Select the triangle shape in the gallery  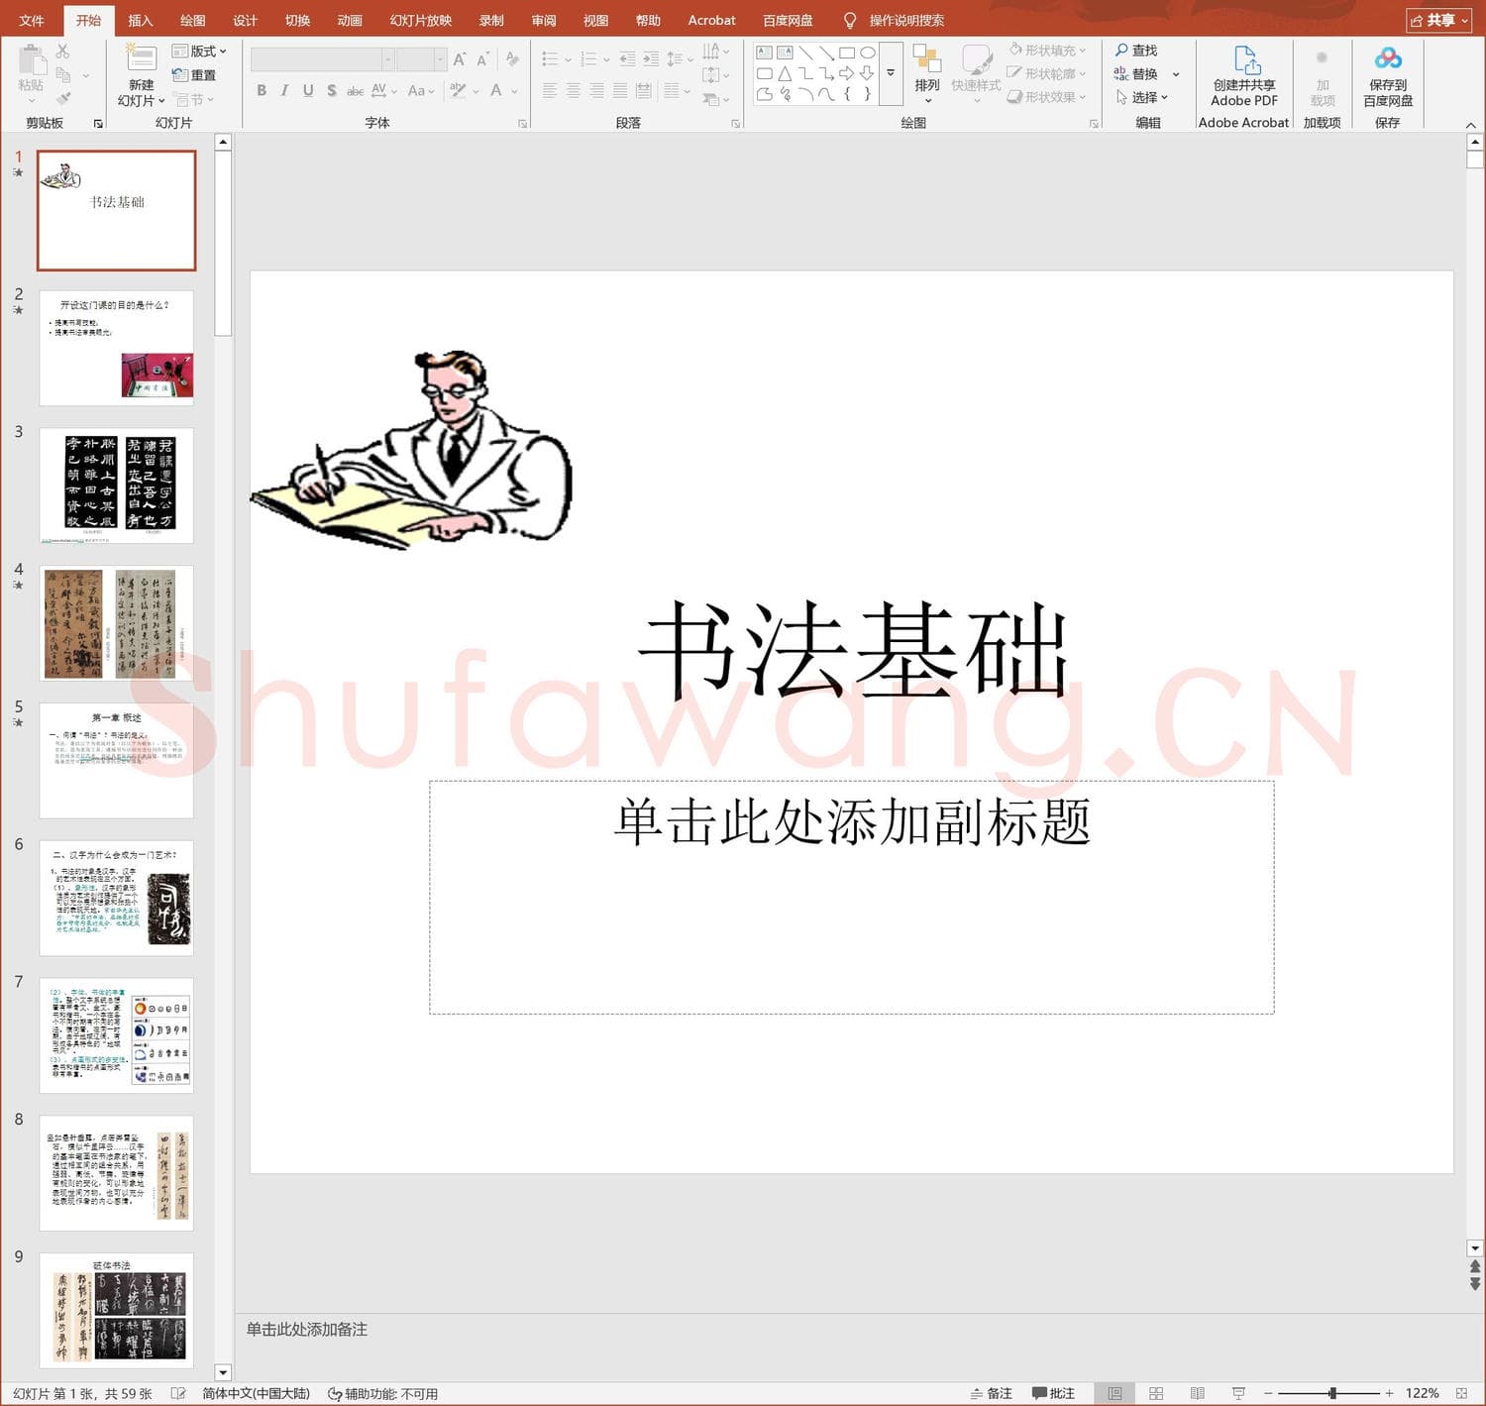coord(785,73)
